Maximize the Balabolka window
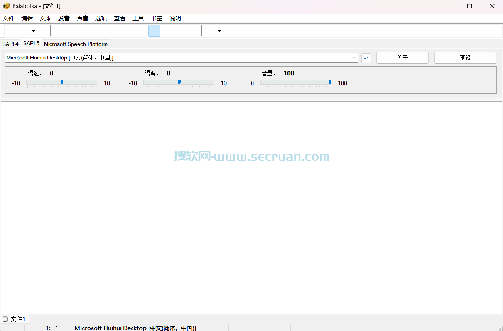 pyautogui.click(x=469, y=6)
